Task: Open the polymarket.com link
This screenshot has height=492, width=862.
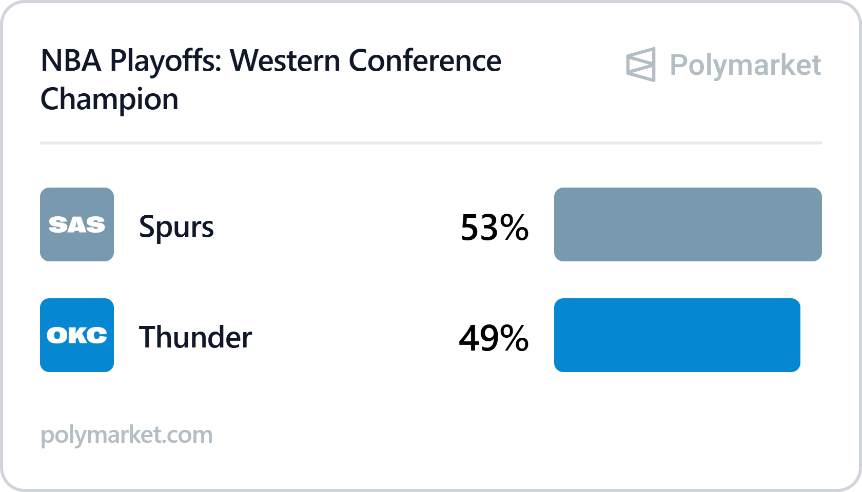Action: [x=126, y=435]
